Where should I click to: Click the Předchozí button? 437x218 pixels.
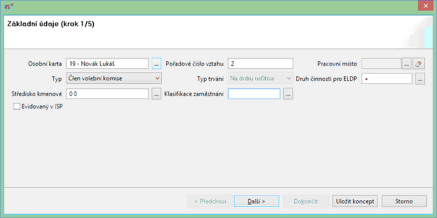point(211,201)
